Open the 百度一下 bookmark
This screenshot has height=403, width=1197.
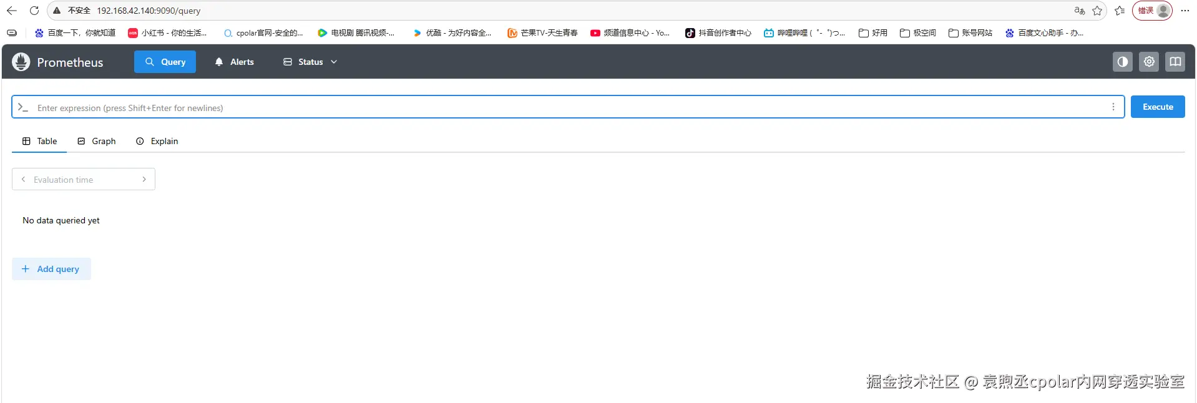(x=75, y=33)
